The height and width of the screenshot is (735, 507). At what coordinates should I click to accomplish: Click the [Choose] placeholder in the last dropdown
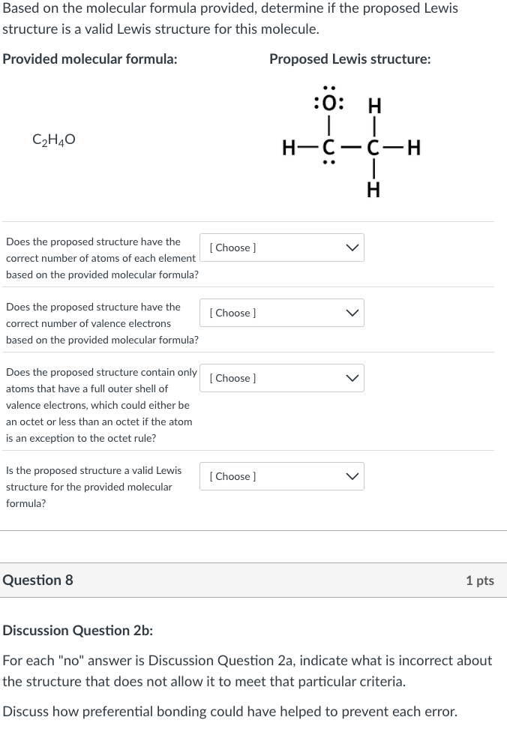coord(231,476)
